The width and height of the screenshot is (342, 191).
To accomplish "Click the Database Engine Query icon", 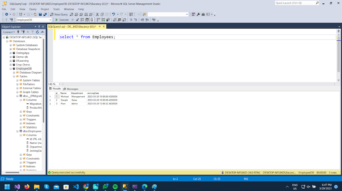I will [72, 14].
